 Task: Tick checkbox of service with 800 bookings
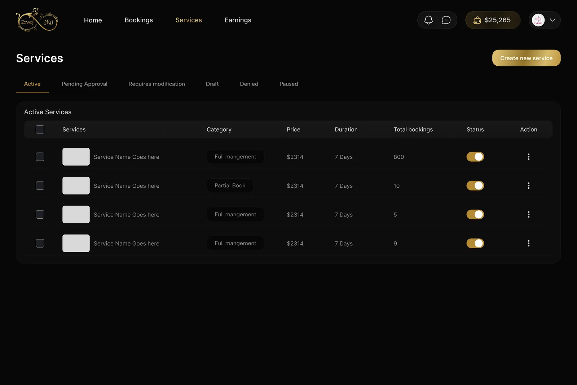pos(40,157)
